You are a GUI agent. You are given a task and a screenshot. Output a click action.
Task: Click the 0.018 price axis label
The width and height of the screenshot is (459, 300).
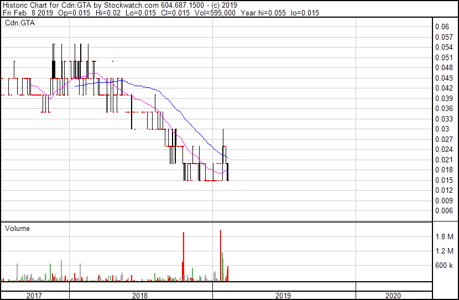tap(444, 170)
